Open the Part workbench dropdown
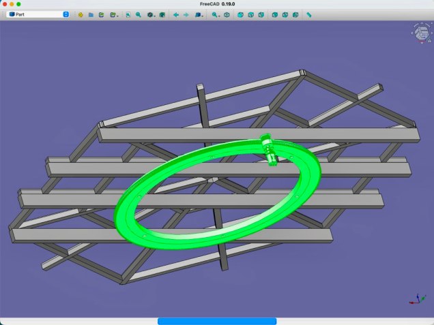434x325 pixels. pos(38,14)
